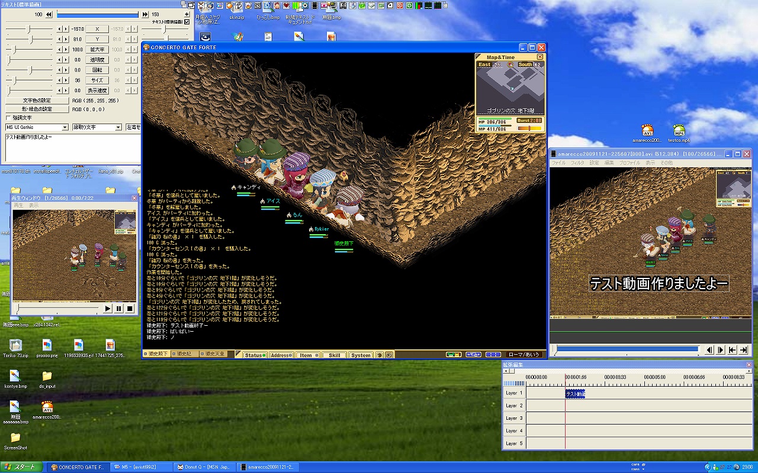This screenshot has width=758, height=473.
Task: Increase Y value with right arrow
Action: pos(66,39)
